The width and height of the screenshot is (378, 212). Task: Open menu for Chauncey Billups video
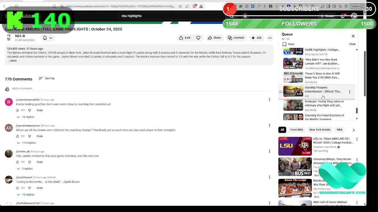click(357, 160)
